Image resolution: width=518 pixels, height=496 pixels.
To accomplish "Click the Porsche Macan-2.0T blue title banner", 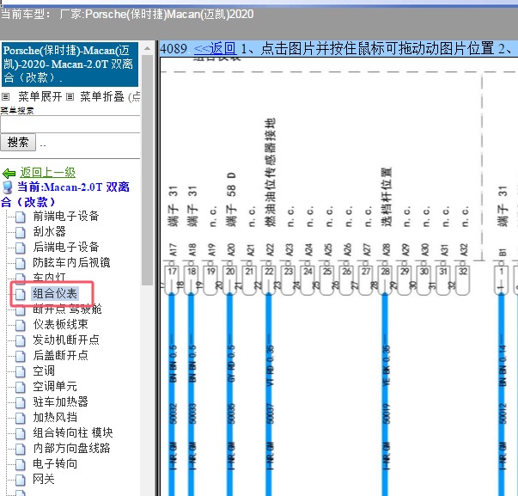I will 70,64.
